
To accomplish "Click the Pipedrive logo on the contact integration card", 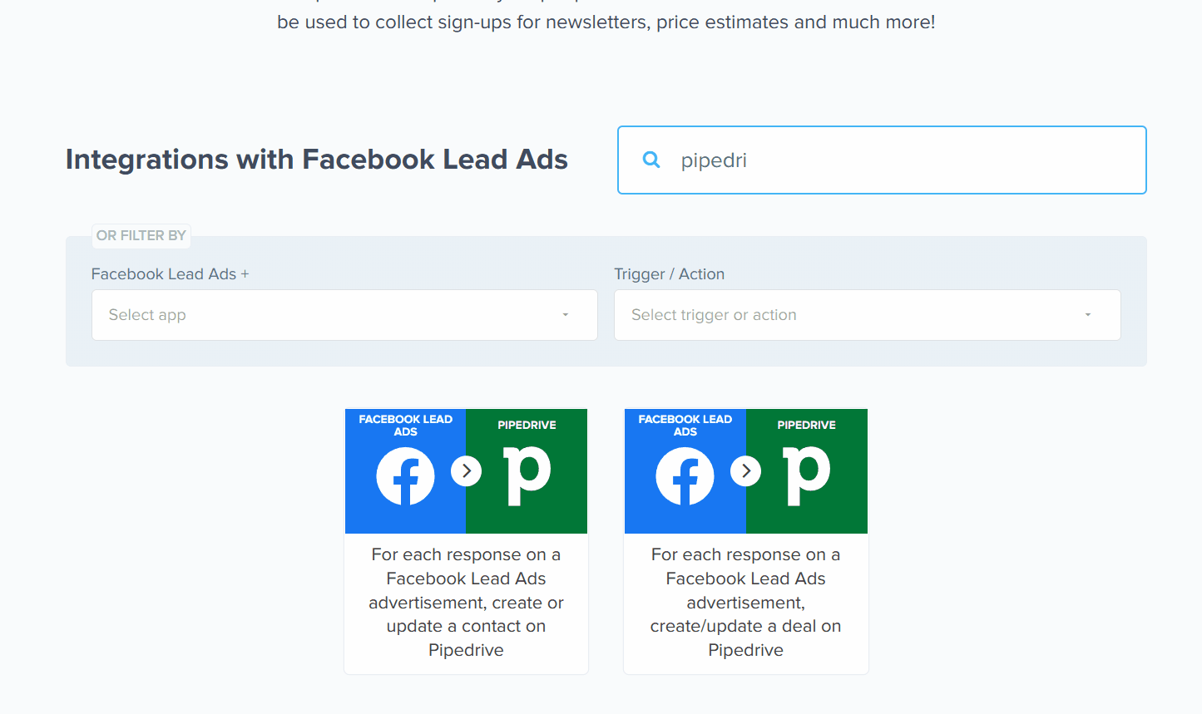I will (527, 475).
